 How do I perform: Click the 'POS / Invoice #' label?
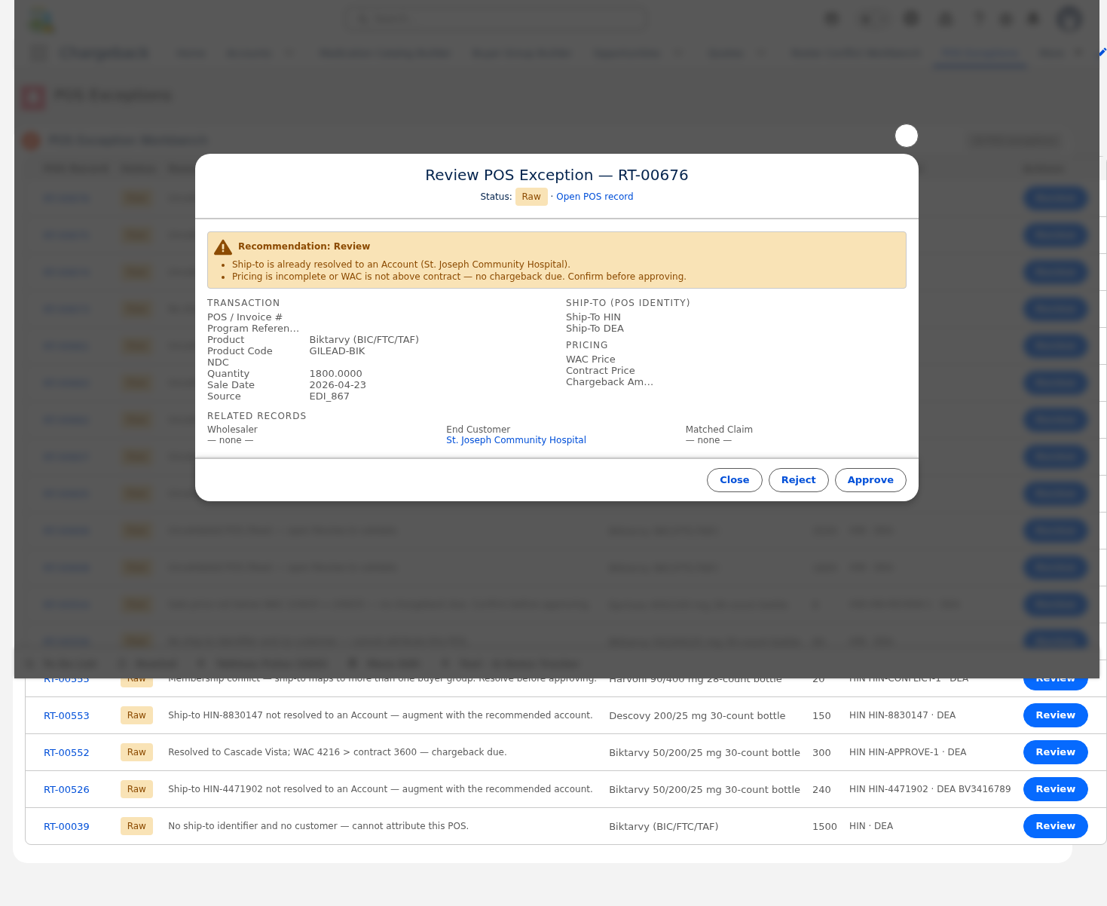[x=245, y=317]
